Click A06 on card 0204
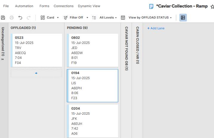This screenshot has height=138, width=214. pos(74,134)
